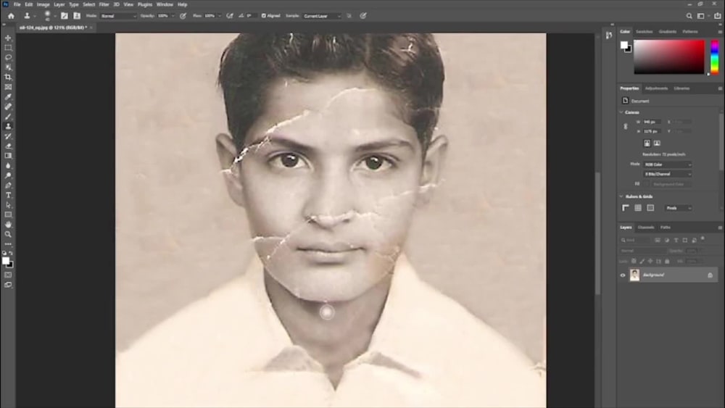Toggle the Clone Source panel icon

click(x=77, y=16)
